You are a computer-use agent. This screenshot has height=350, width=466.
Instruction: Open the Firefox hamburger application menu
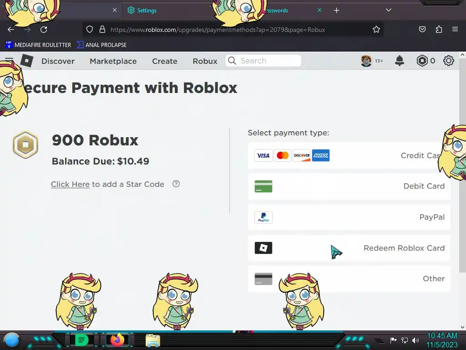[455, 29]
